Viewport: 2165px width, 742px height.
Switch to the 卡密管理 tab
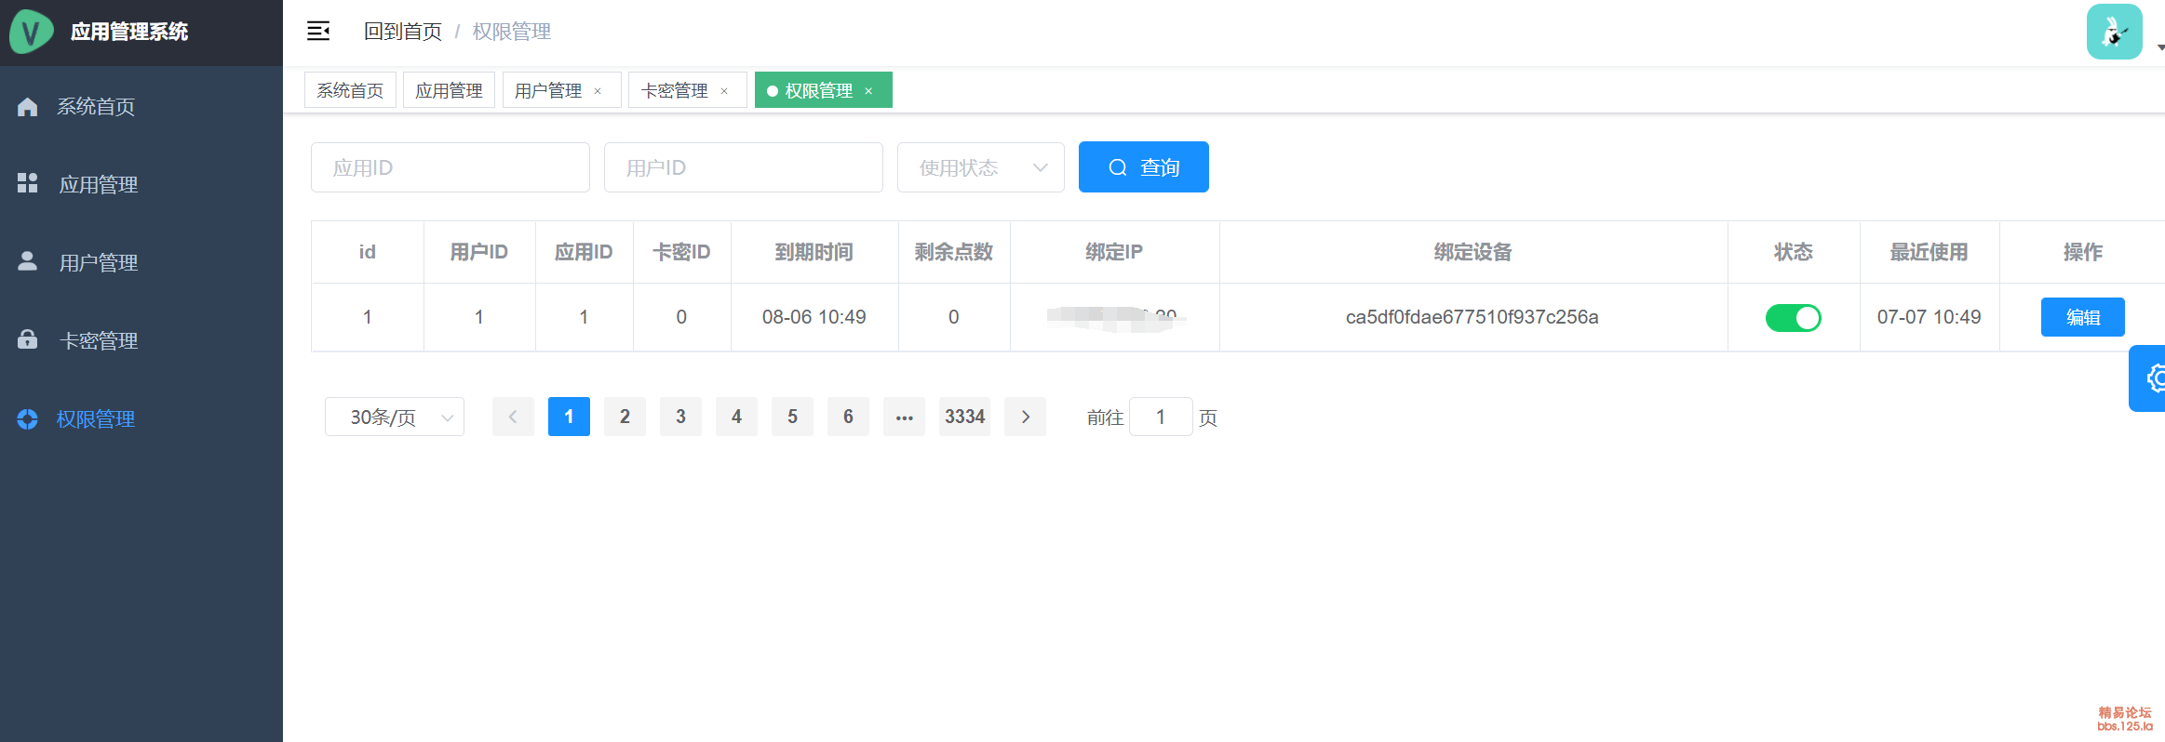click(675, 90)
